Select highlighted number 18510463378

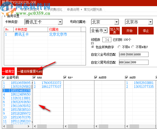[20, 90]
